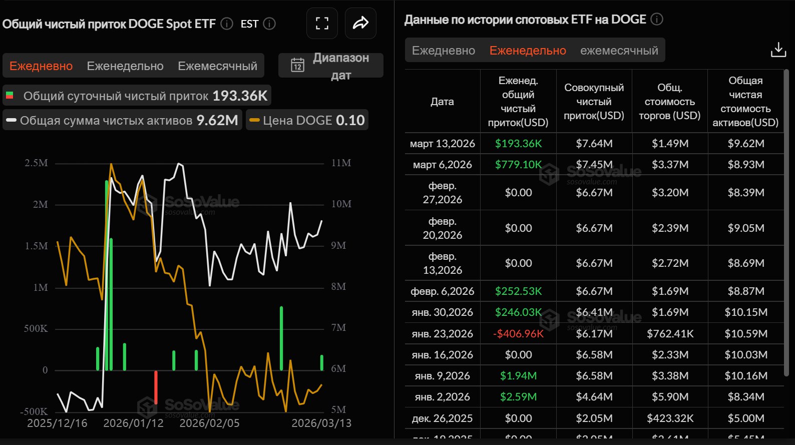This screenshot has height=445, width=795.
Task: Click the '$423.32K' trading volume cell
Action: click(x=670, y=418)
